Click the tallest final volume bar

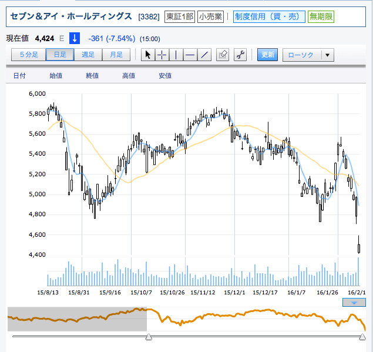coord(358,271)
